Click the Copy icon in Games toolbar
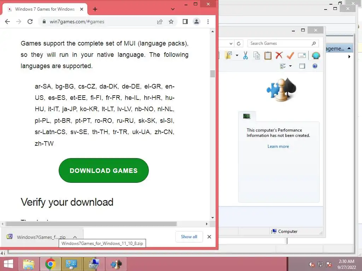The image size is (362, 271). 257,55
